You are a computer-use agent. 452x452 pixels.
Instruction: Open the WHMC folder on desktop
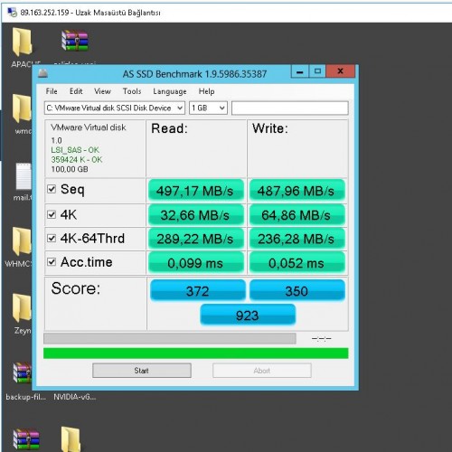(x=22, y=241)
